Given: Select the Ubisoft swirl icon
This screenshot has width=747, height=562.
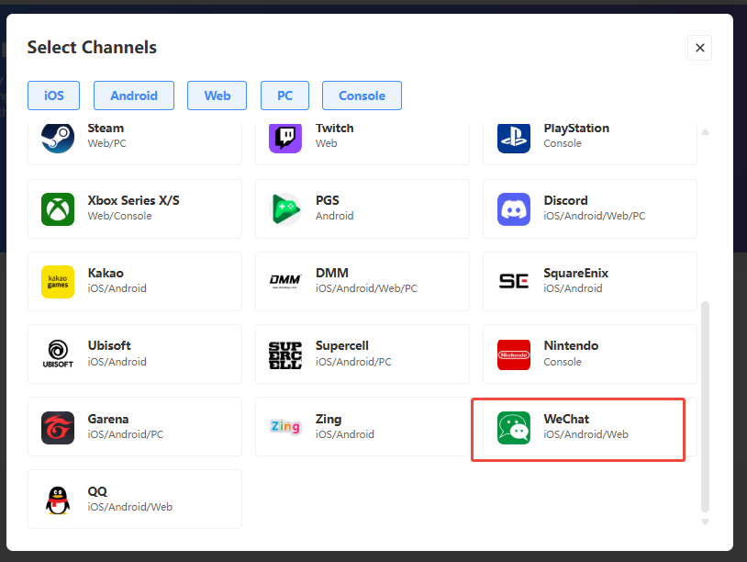Looking at the screenshot, I should pyautogui.click(x=58, y=354).
